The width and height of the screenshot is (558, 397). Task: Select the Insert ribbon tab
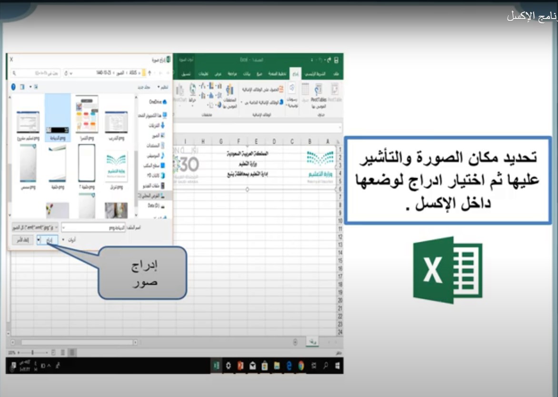click(x=295, y=74)
